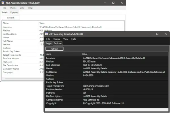Select Target Framework: row in light window
Viewport: 170px width, 113px height.
point(23,55)
